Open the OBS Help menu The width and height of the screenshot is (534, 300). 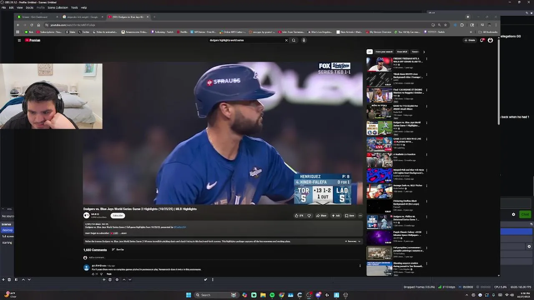tap(84, 7)
